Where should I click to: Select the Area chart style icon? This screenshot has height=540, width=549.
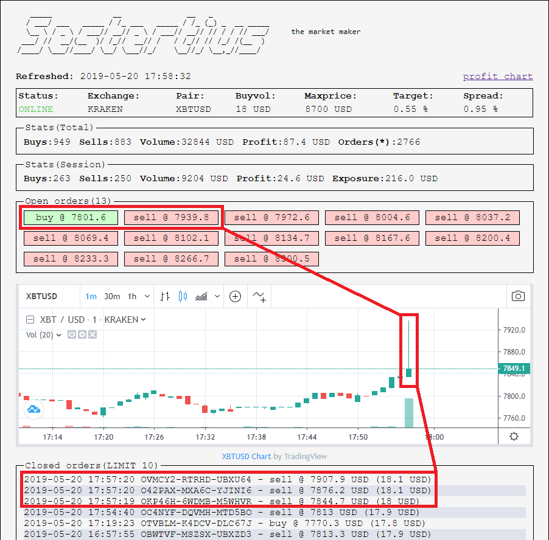tap(201, 297)
